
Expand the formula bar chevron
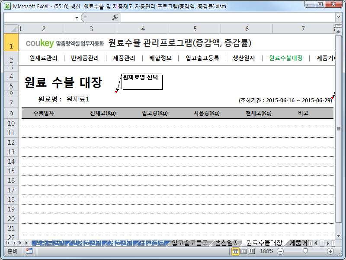tap(338, 17)
